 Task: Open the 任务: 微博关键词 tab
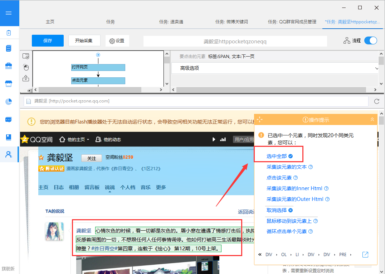232,22
